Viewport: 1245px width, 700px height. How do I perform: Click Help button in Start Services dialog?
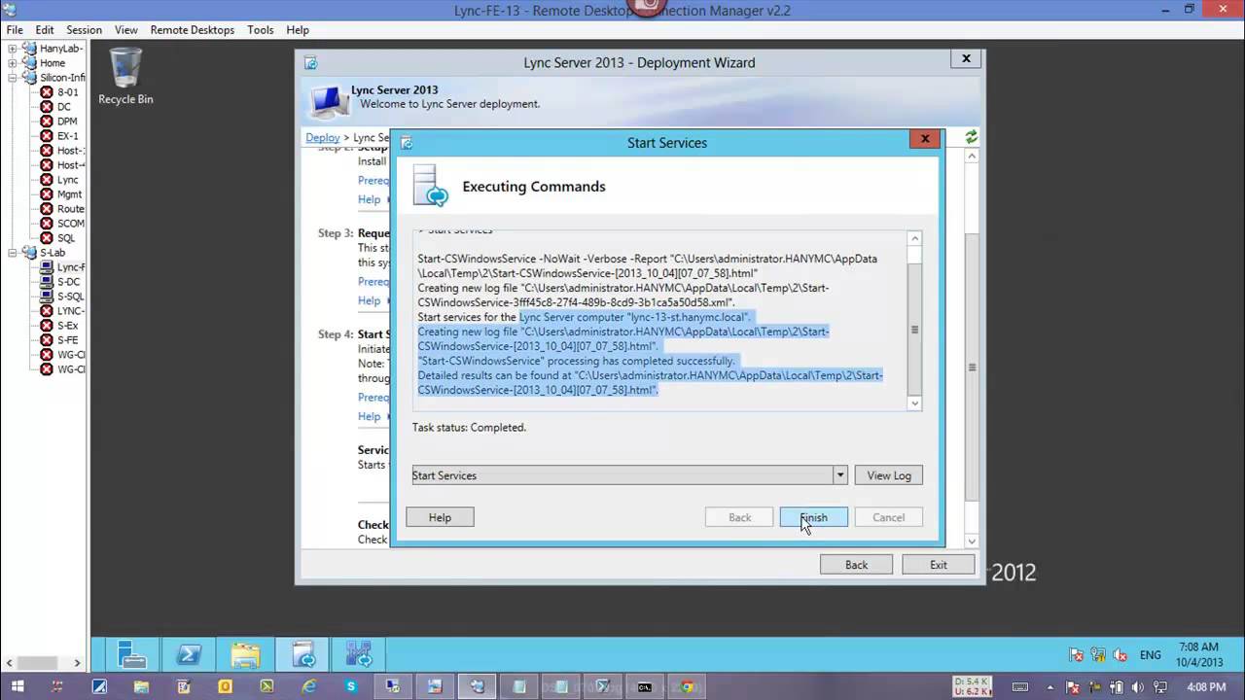tap(440, 517)
